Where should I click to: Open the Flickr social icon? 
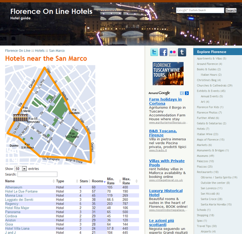pos(173,52)
